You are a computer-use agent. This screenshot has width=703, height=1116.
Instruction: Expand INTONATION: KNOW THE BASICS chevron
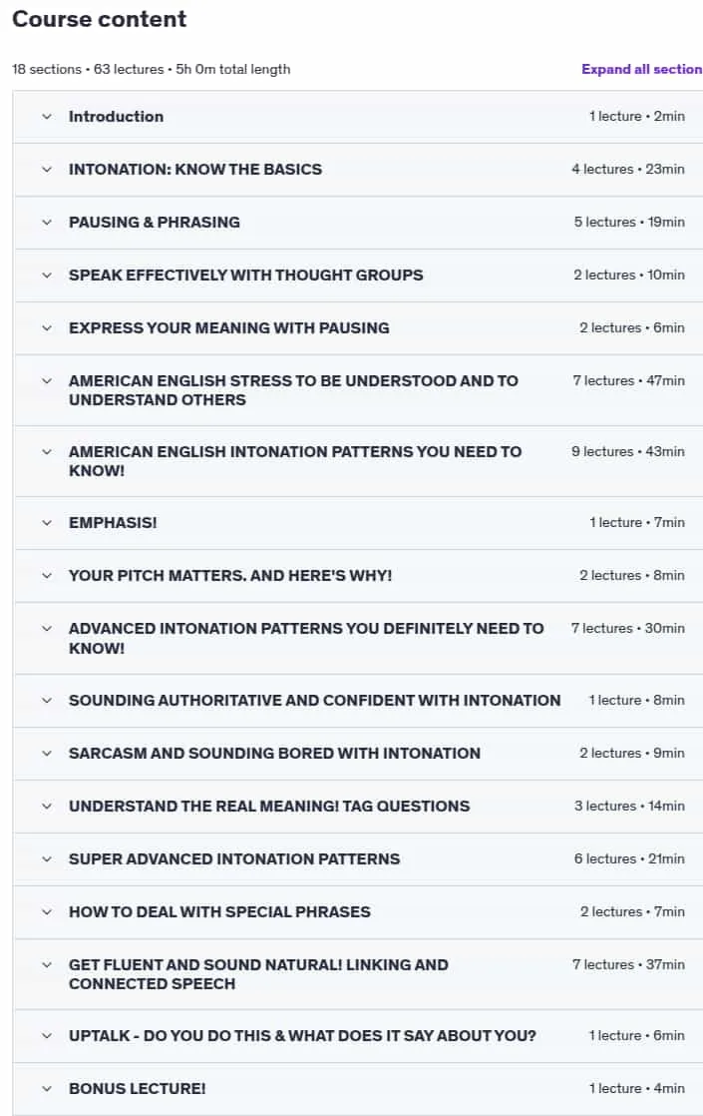tap(47, 170)
